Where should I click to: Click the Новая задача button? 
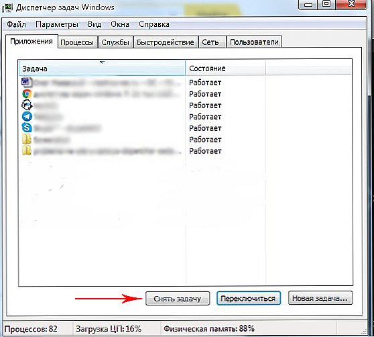point(320,298)
